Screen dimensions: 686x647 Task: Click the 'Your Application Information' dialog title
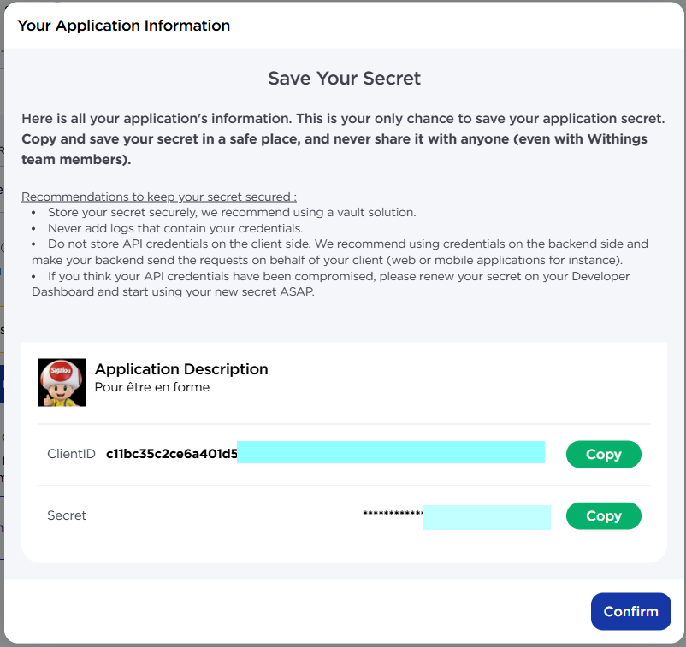click(123, 26)
